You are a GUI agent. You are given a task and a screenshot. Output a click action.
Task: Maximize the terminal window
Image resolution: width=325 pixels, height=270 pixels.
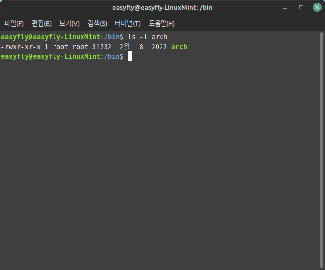[x=301, y=7]
